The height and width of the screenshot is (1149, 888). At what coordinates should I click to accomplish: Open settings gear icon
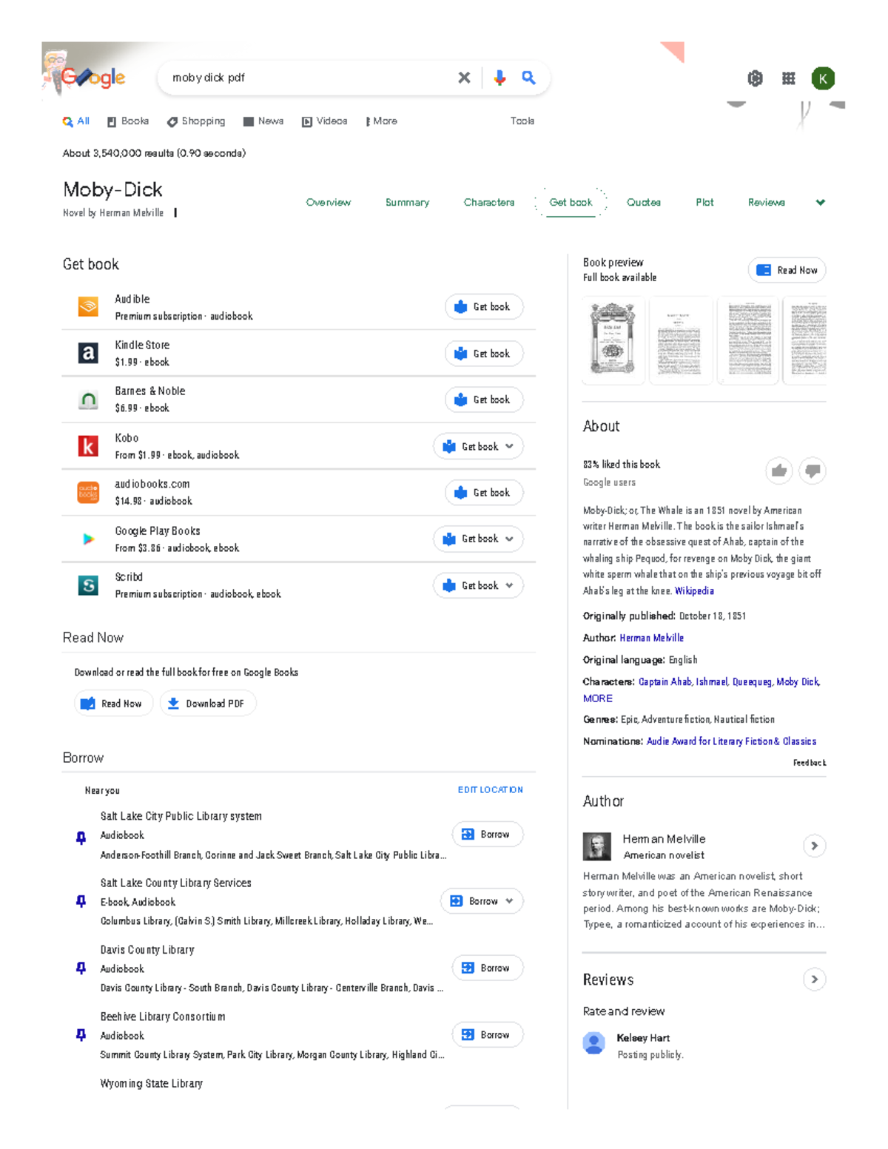pos(755,78)
